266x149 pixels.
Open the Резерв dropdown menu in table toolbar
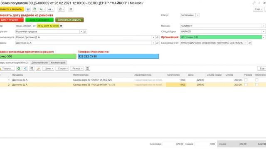point(76,68)
